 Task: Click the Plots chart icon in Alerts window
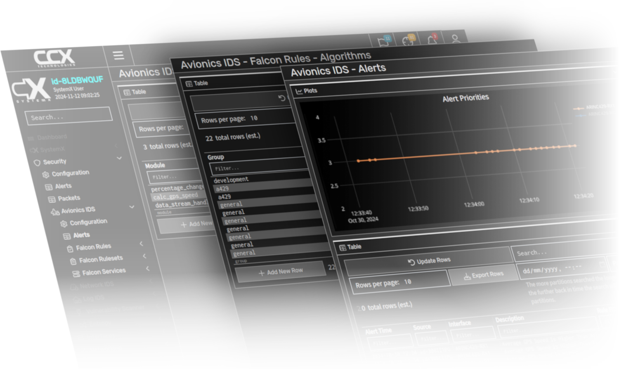tap(299, 91)
